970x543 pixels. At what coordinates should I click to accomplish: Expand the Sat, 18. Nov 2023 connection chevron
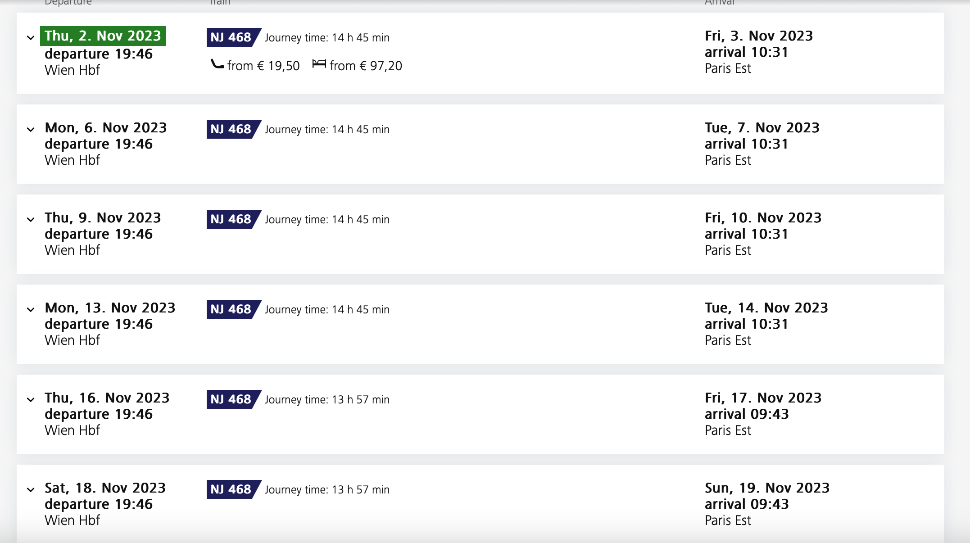[31, 490]
